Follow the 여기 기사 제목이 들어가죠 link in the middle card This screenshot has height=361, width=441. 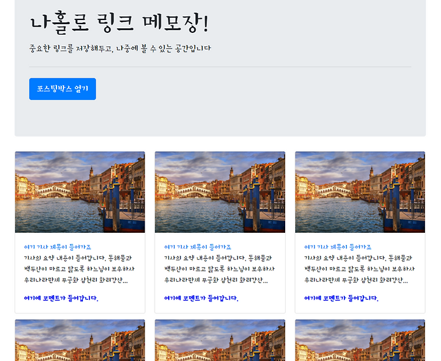coord(198,247)
